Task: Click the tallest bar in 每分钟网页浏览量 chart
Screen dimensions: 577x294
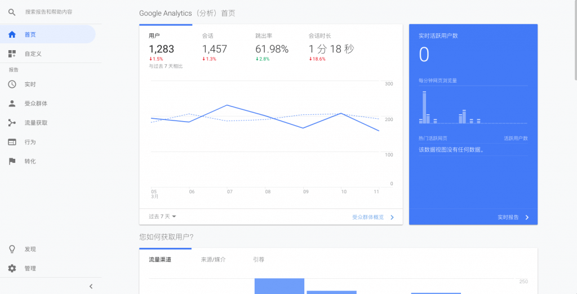Action: (424, 107)
